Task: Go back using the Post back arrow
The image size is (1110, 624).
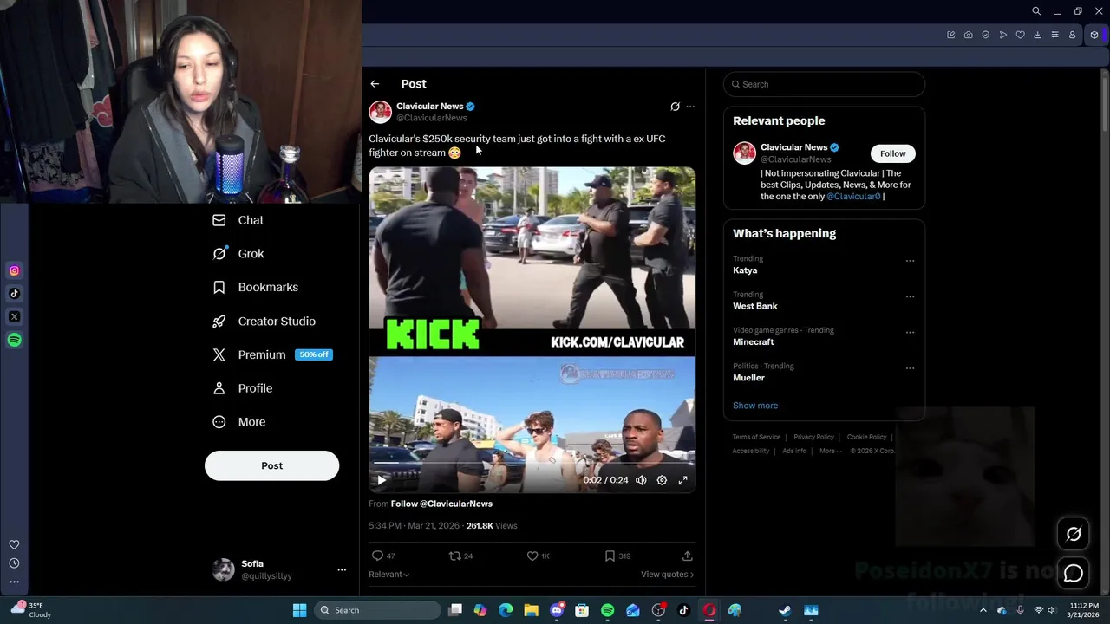Action: 375,84
